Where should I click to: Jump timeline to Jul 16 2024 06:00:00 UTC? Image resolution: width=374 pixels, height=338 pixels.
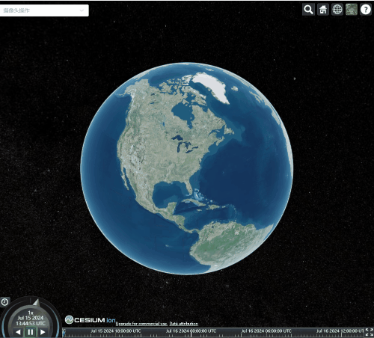pyautogui.click(x=266, y=331)
